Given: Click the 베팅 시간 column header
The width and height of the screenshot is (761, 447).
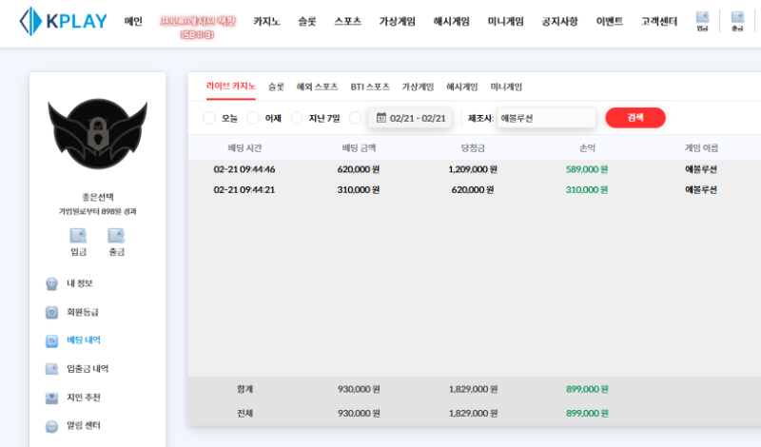Looking at the screenshot, I should click(244, 148).
